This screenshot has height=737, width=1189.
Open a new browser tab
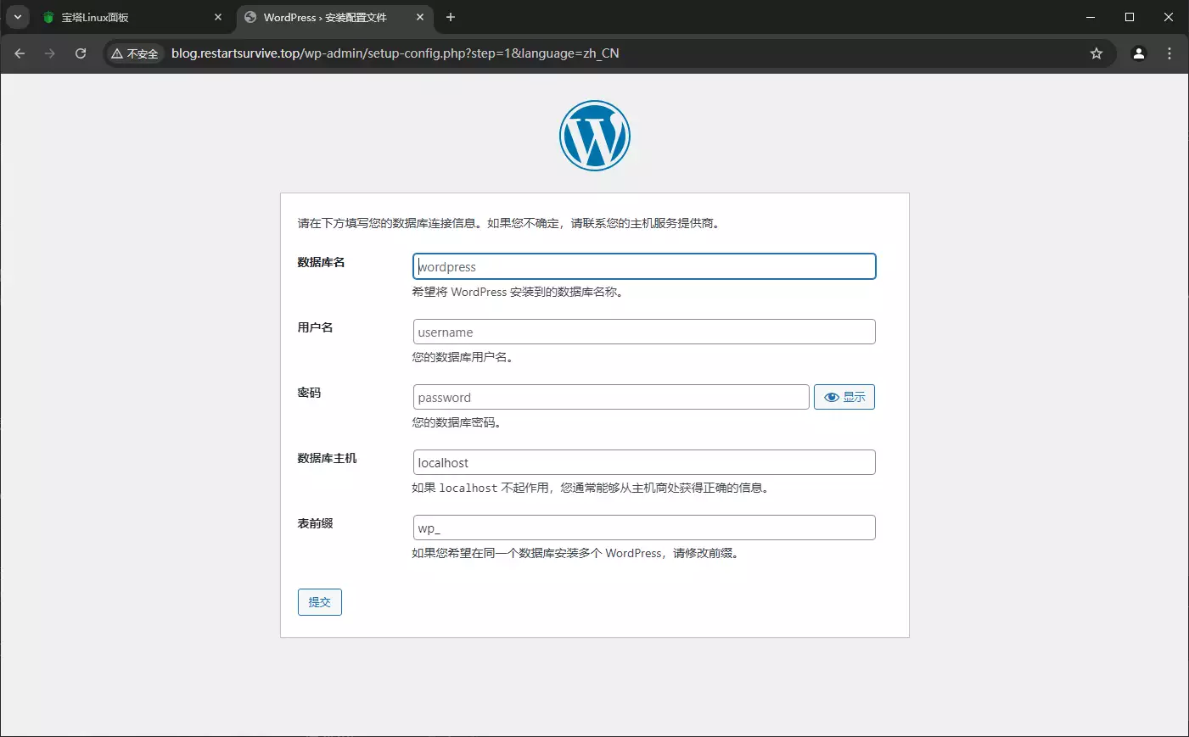click(x=451, y=17)
